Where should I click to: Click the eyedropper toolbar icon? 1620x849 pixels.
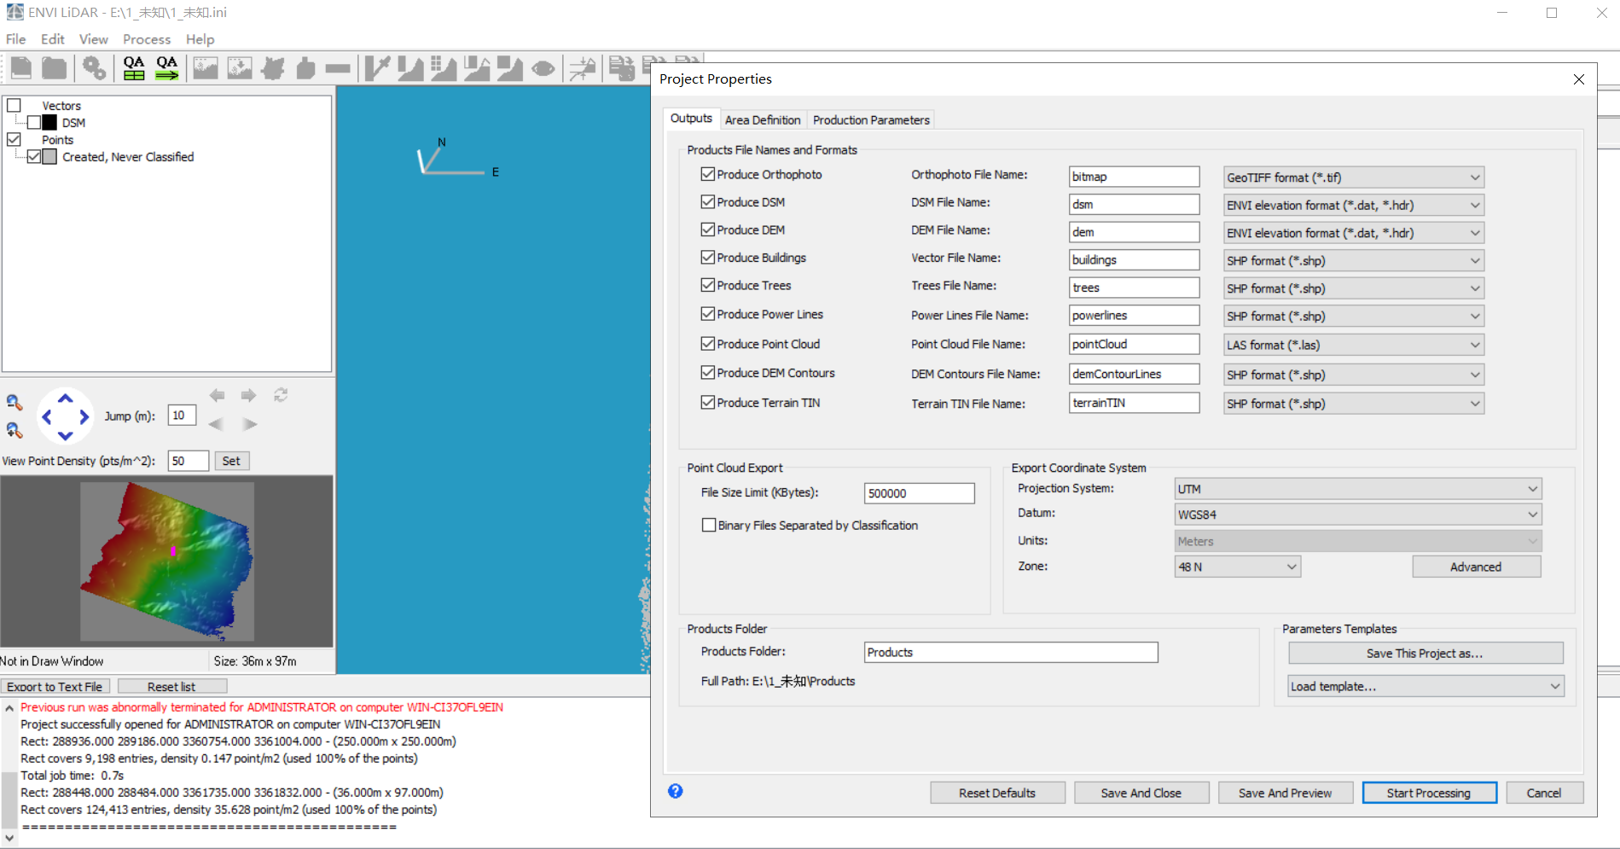(x=377, y=68)
